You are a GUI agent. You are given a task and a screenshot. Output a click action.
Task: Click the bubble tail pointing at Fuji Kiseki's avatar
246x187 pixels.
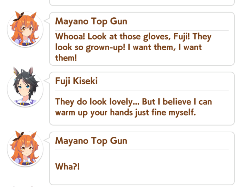tap(47, 80)
